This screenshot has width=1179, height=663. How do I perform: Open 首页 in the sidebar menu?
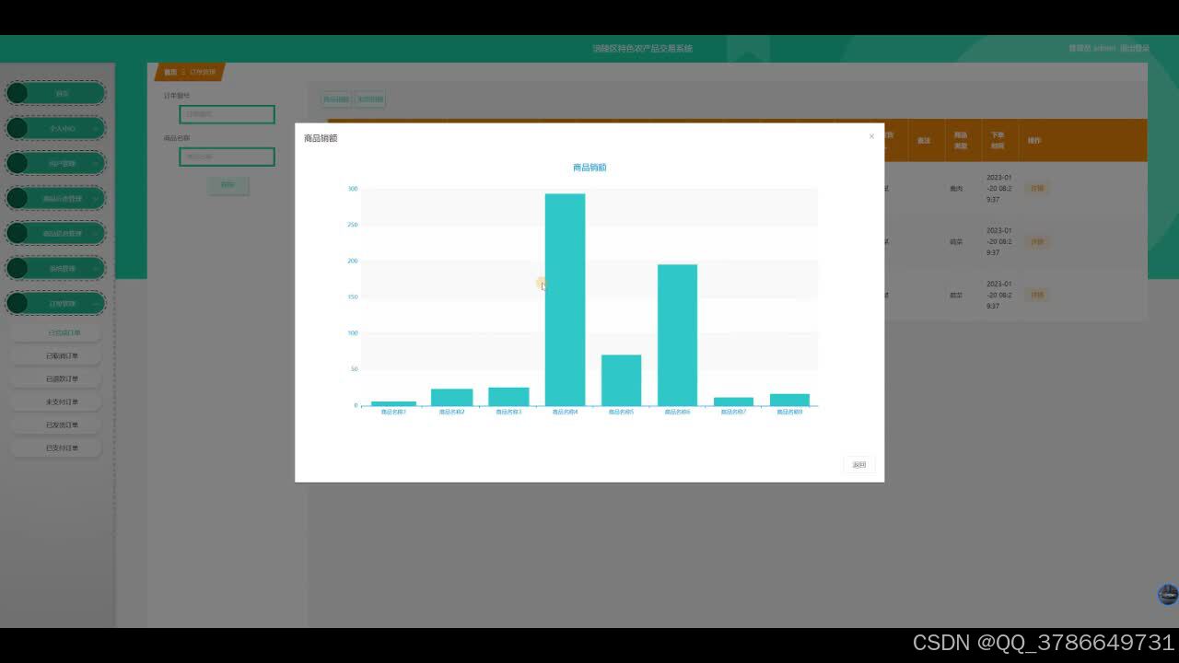pos(56,93)
